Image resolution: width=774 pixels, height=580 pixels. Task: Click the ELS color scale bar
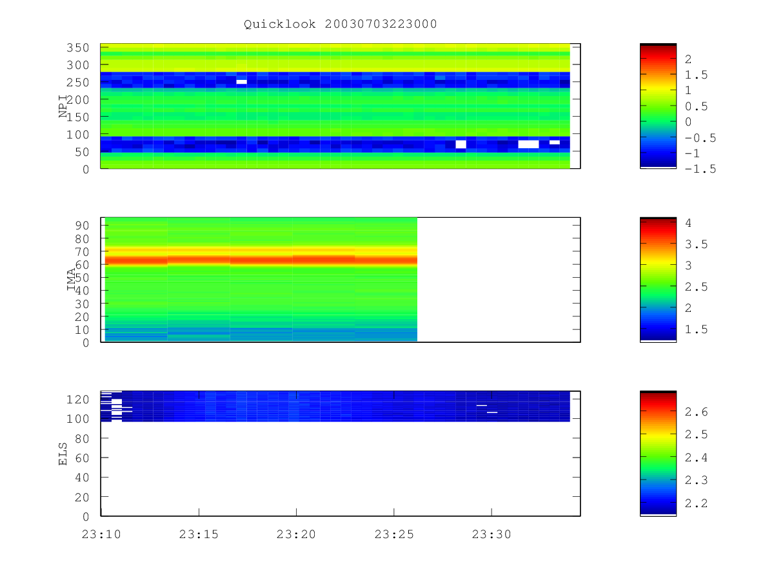658,453
